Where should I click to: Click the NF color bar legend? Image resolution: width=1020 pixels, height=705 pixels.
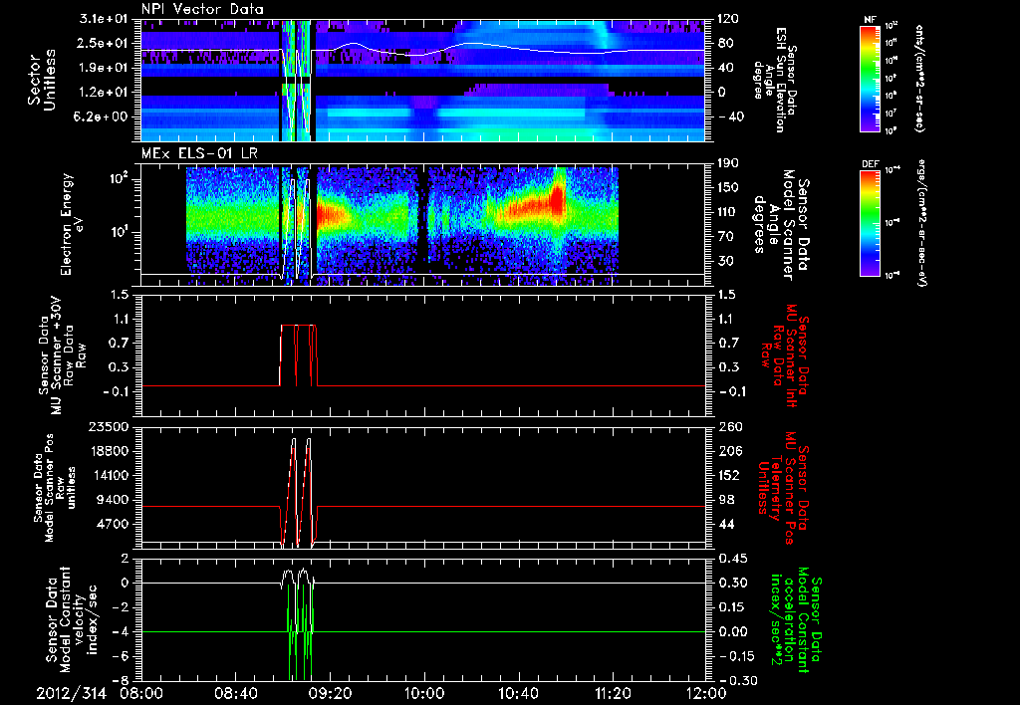pos(871,78)
